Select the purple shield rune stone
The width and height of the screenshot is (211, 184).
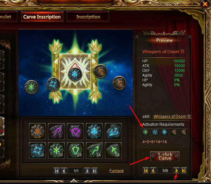coord(75,131)
